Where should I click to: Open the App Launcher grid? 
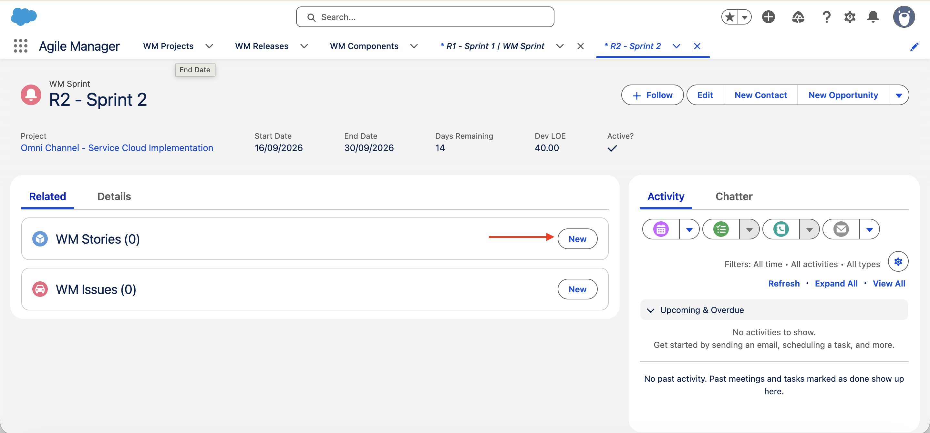tap(21, 46)
